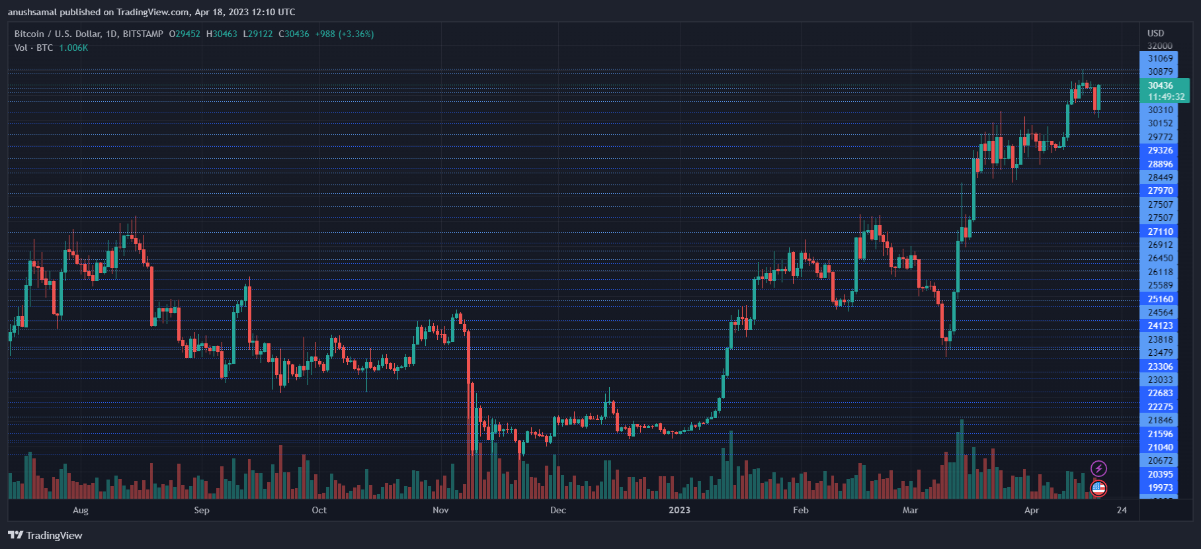1201x549 pixels.
Task: Click the current price label 30436
Action: tap(1161, 85)
